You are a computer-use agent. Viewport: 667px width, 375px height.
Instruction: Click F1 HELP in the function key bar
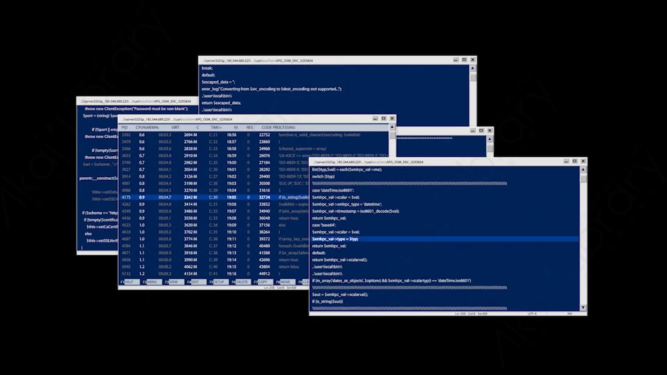tap(129, 282)
